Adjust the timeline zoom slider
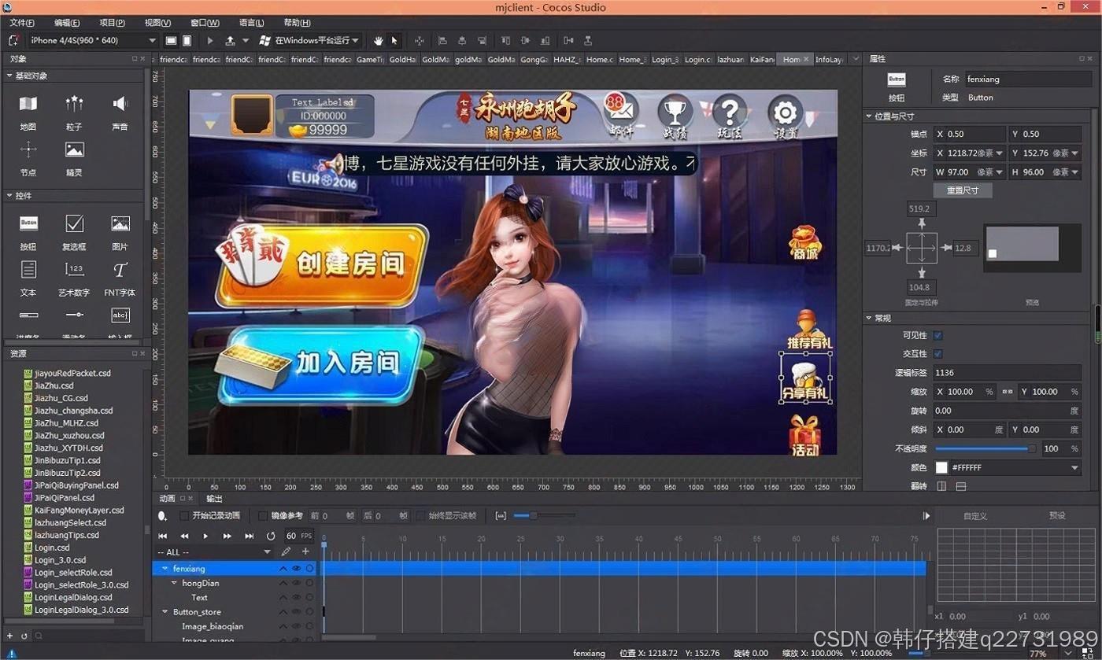The height and width of the screenshot is (660, 1102). point(543,516)
